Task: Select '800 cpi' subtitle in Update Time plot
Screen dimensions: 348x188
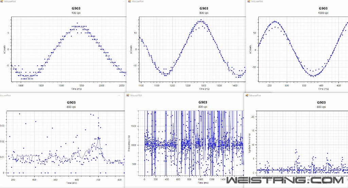Action: (x=321, y=107)
